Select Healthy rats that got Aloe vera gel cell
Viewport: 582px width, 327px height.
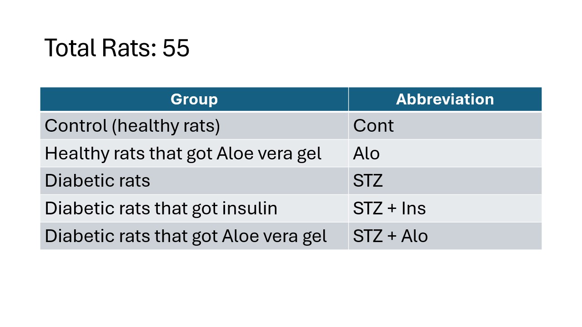pyautogui.click(x=194, y=153)
